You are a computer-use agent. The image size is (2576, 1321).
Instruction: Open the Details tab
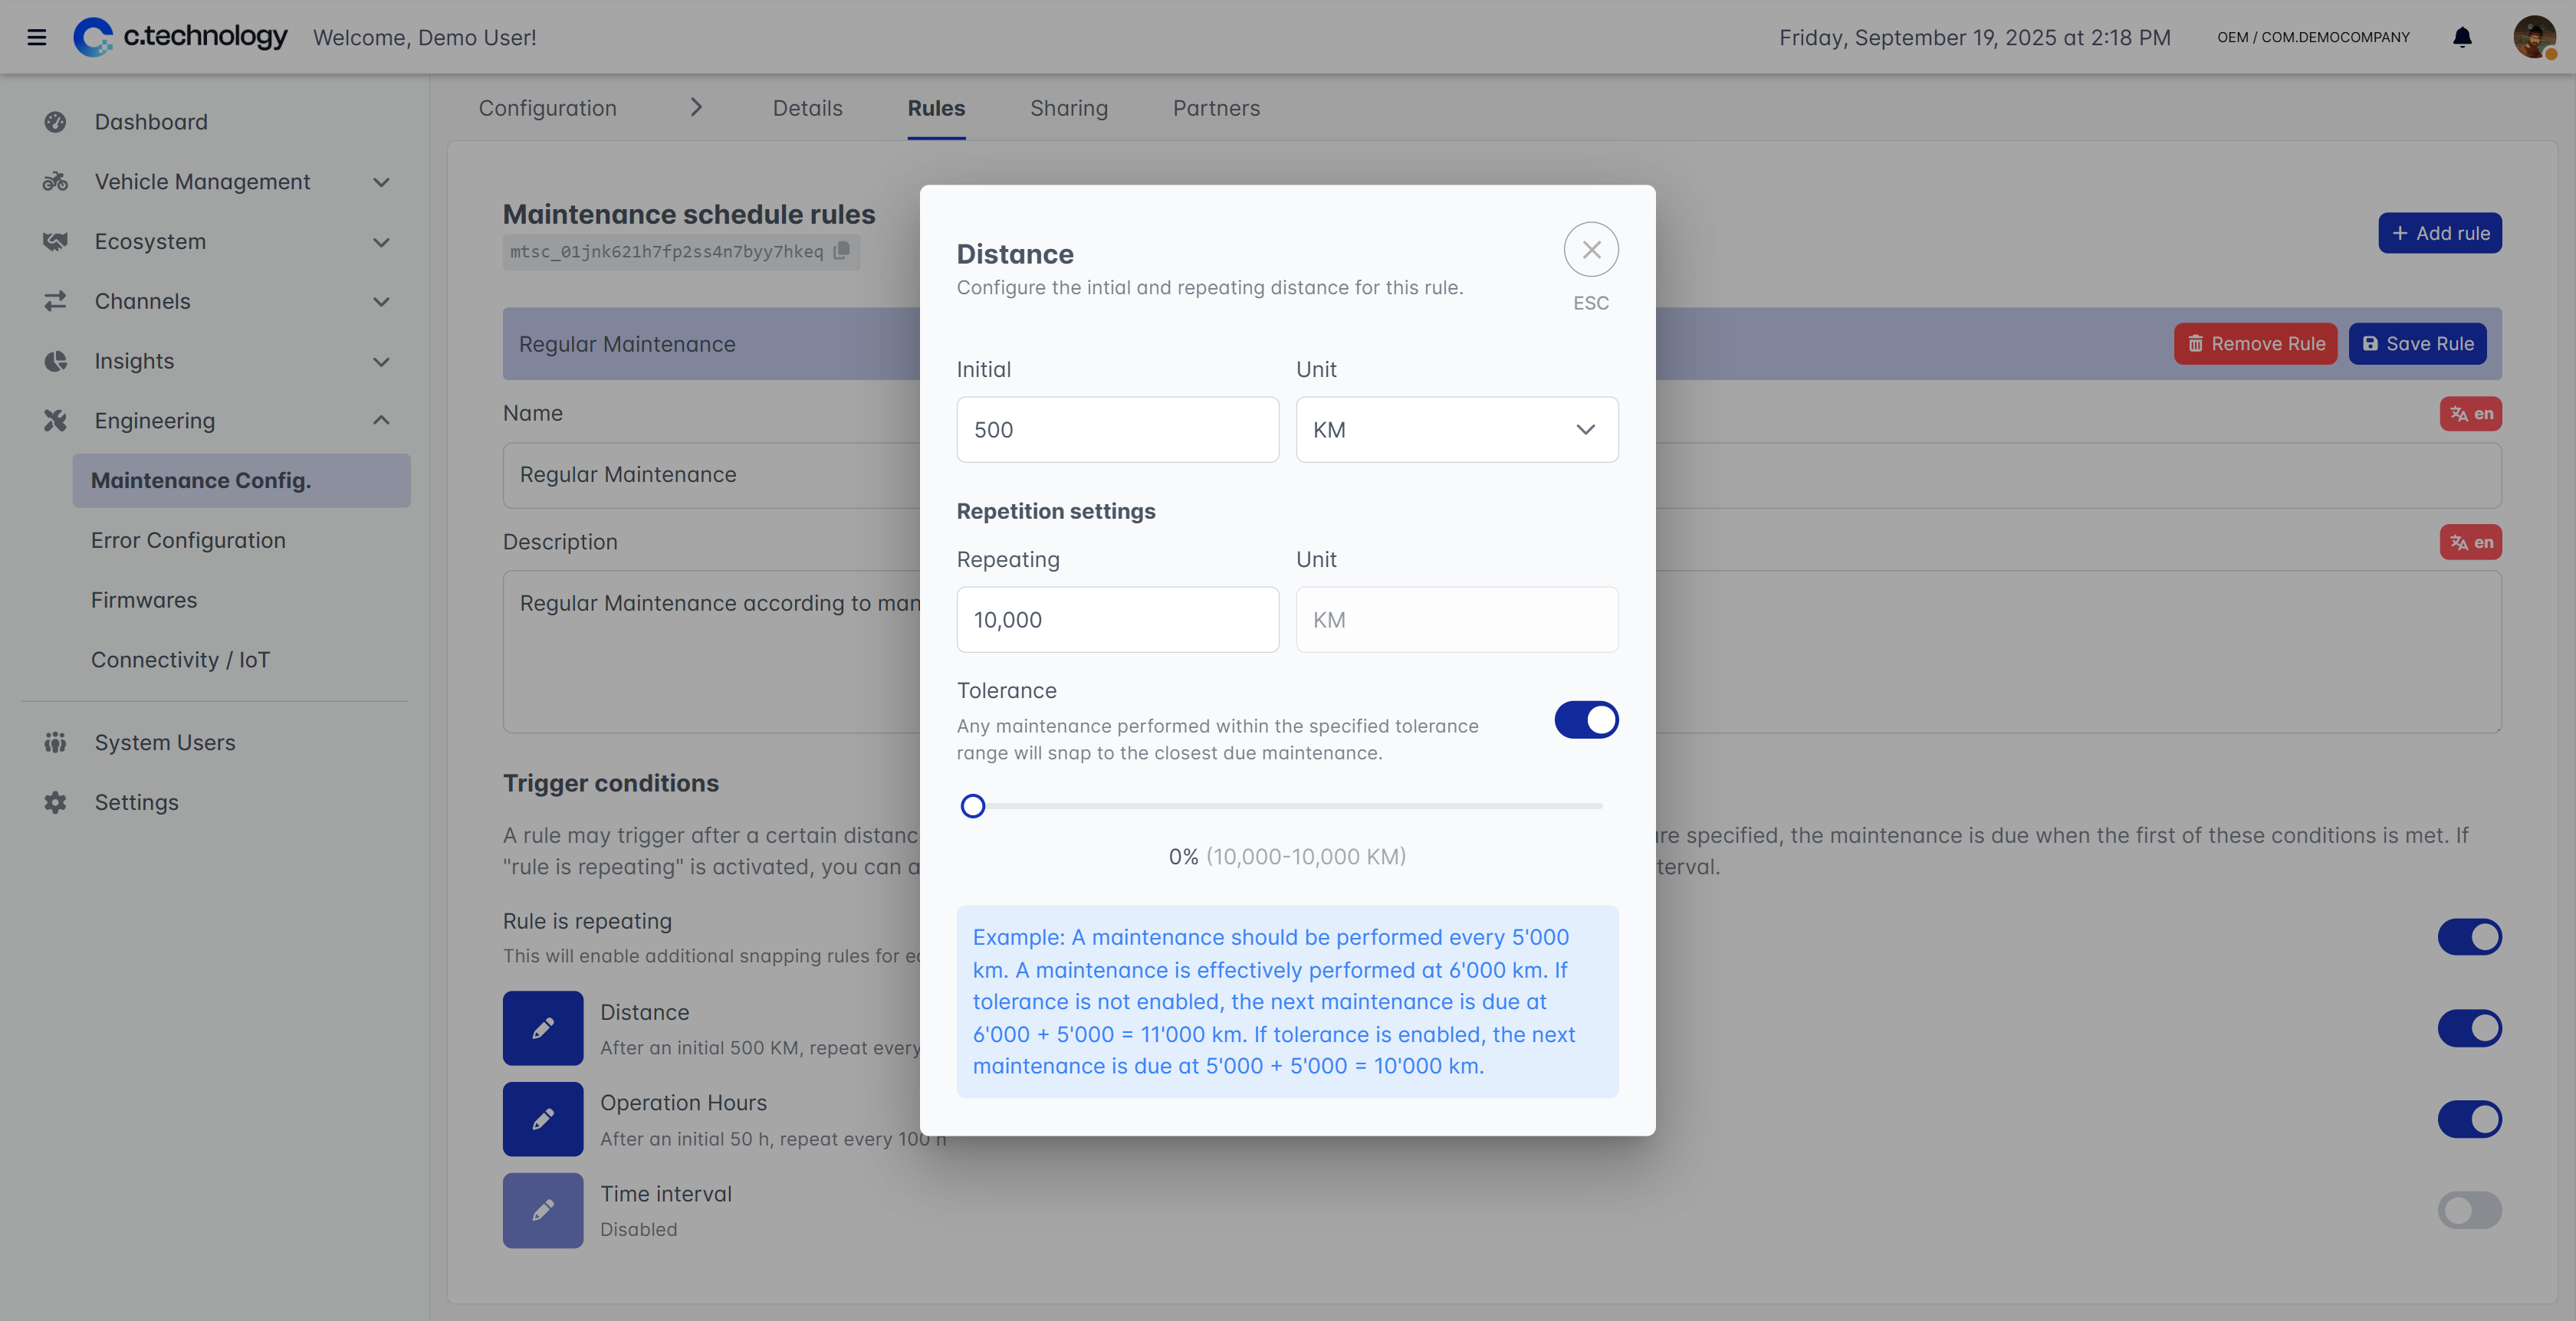[807, 108]
